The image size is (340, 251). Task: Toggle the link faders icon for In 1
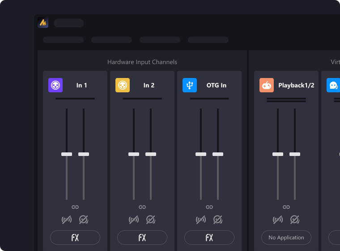[x=75, y=207]
